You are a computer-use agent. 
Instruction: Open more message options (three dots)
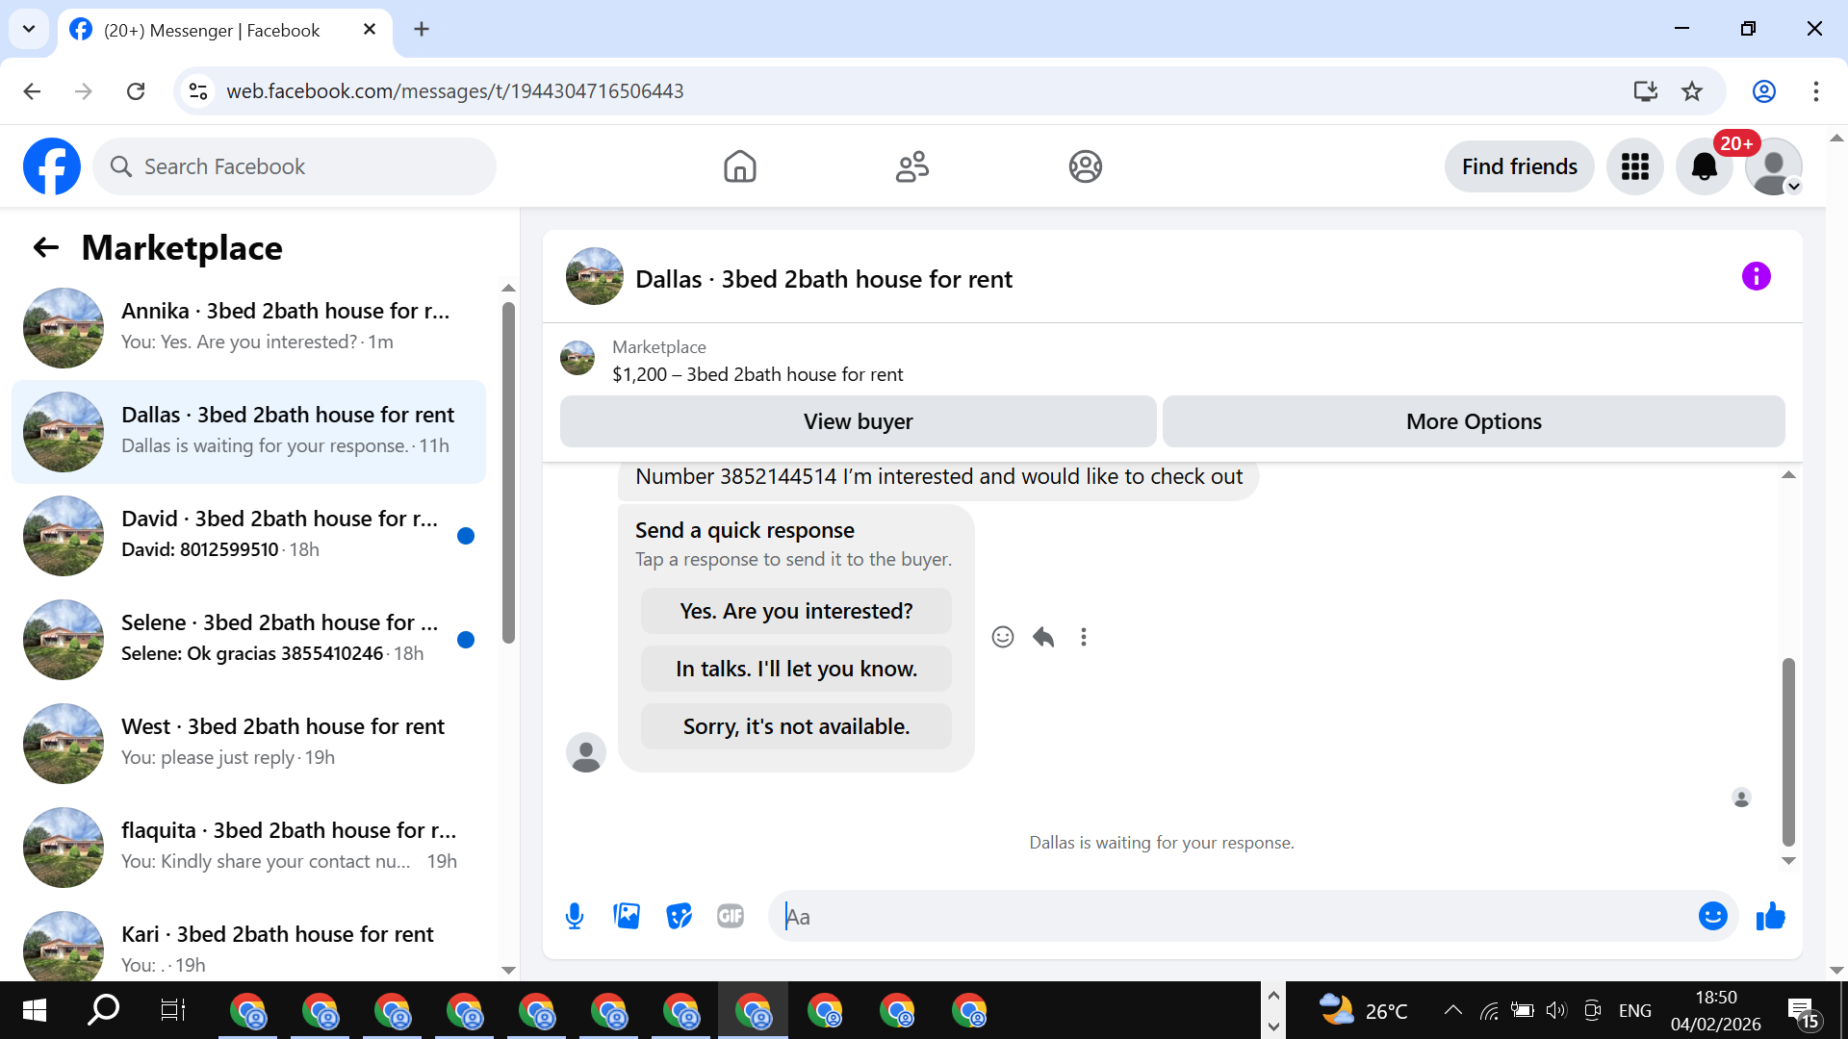pyautogui.click(x=1084, y=637)
